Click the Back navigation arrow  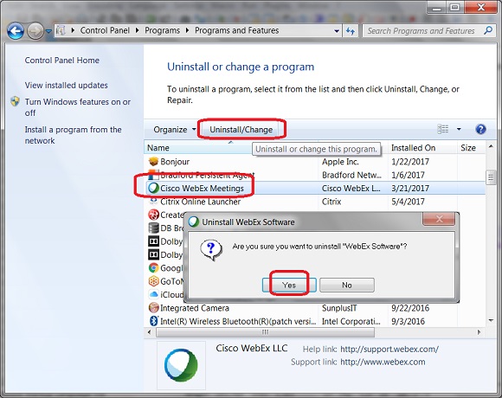point(16,31)
